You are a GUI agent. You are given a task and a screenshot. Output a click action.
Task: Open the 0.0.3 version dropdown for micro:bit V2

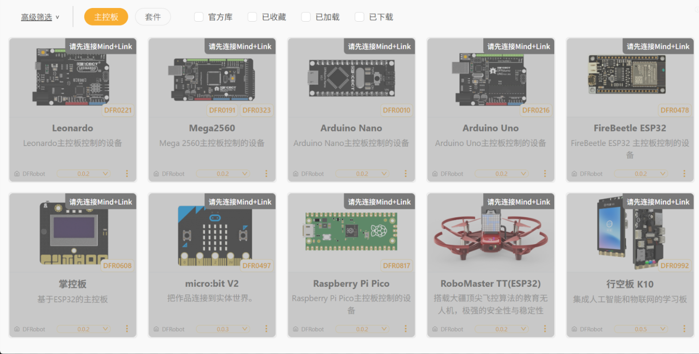pos(223,329)
